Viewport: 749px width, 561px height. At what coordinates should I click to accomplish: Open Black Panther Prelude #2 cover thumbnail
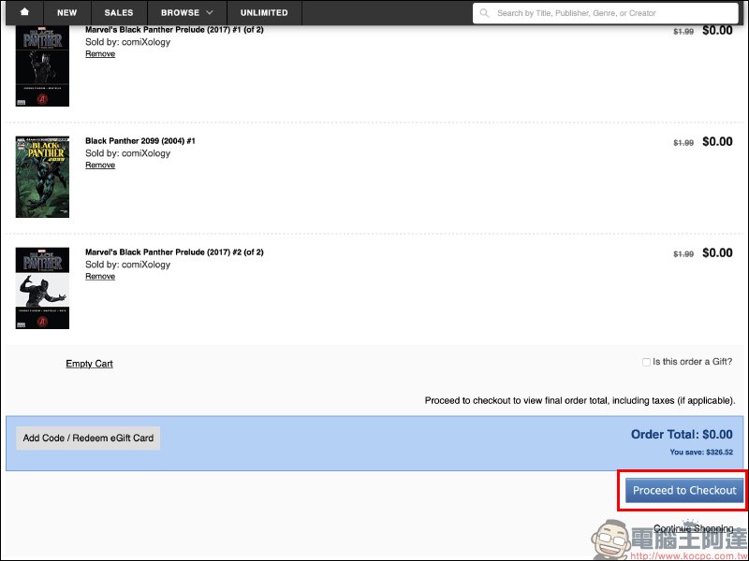(x=42, y=288)
